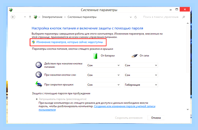Click heading Настройка кнопок питания
Screen dimensions: 198x130
tap(88, 28)
